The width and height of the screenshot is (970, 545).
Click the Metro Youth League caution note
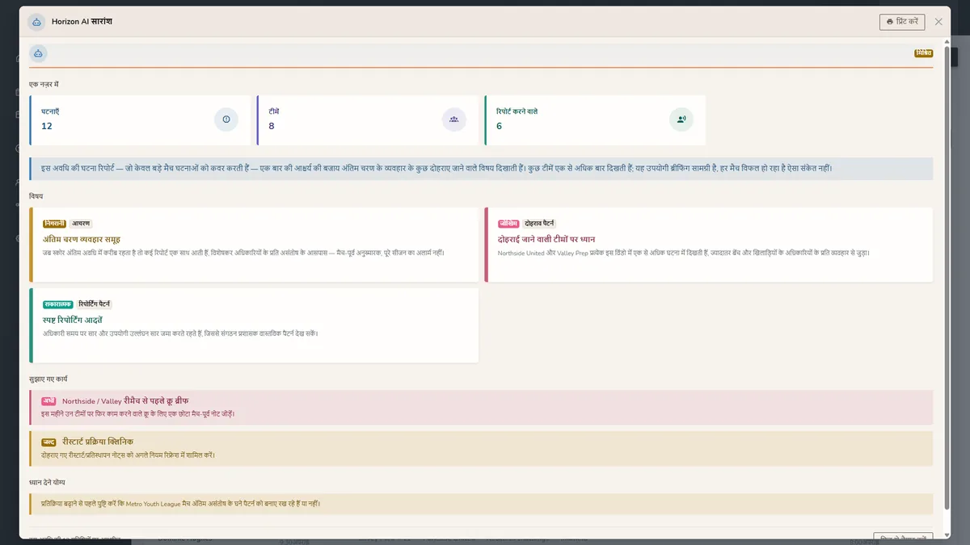click(481, 504)
